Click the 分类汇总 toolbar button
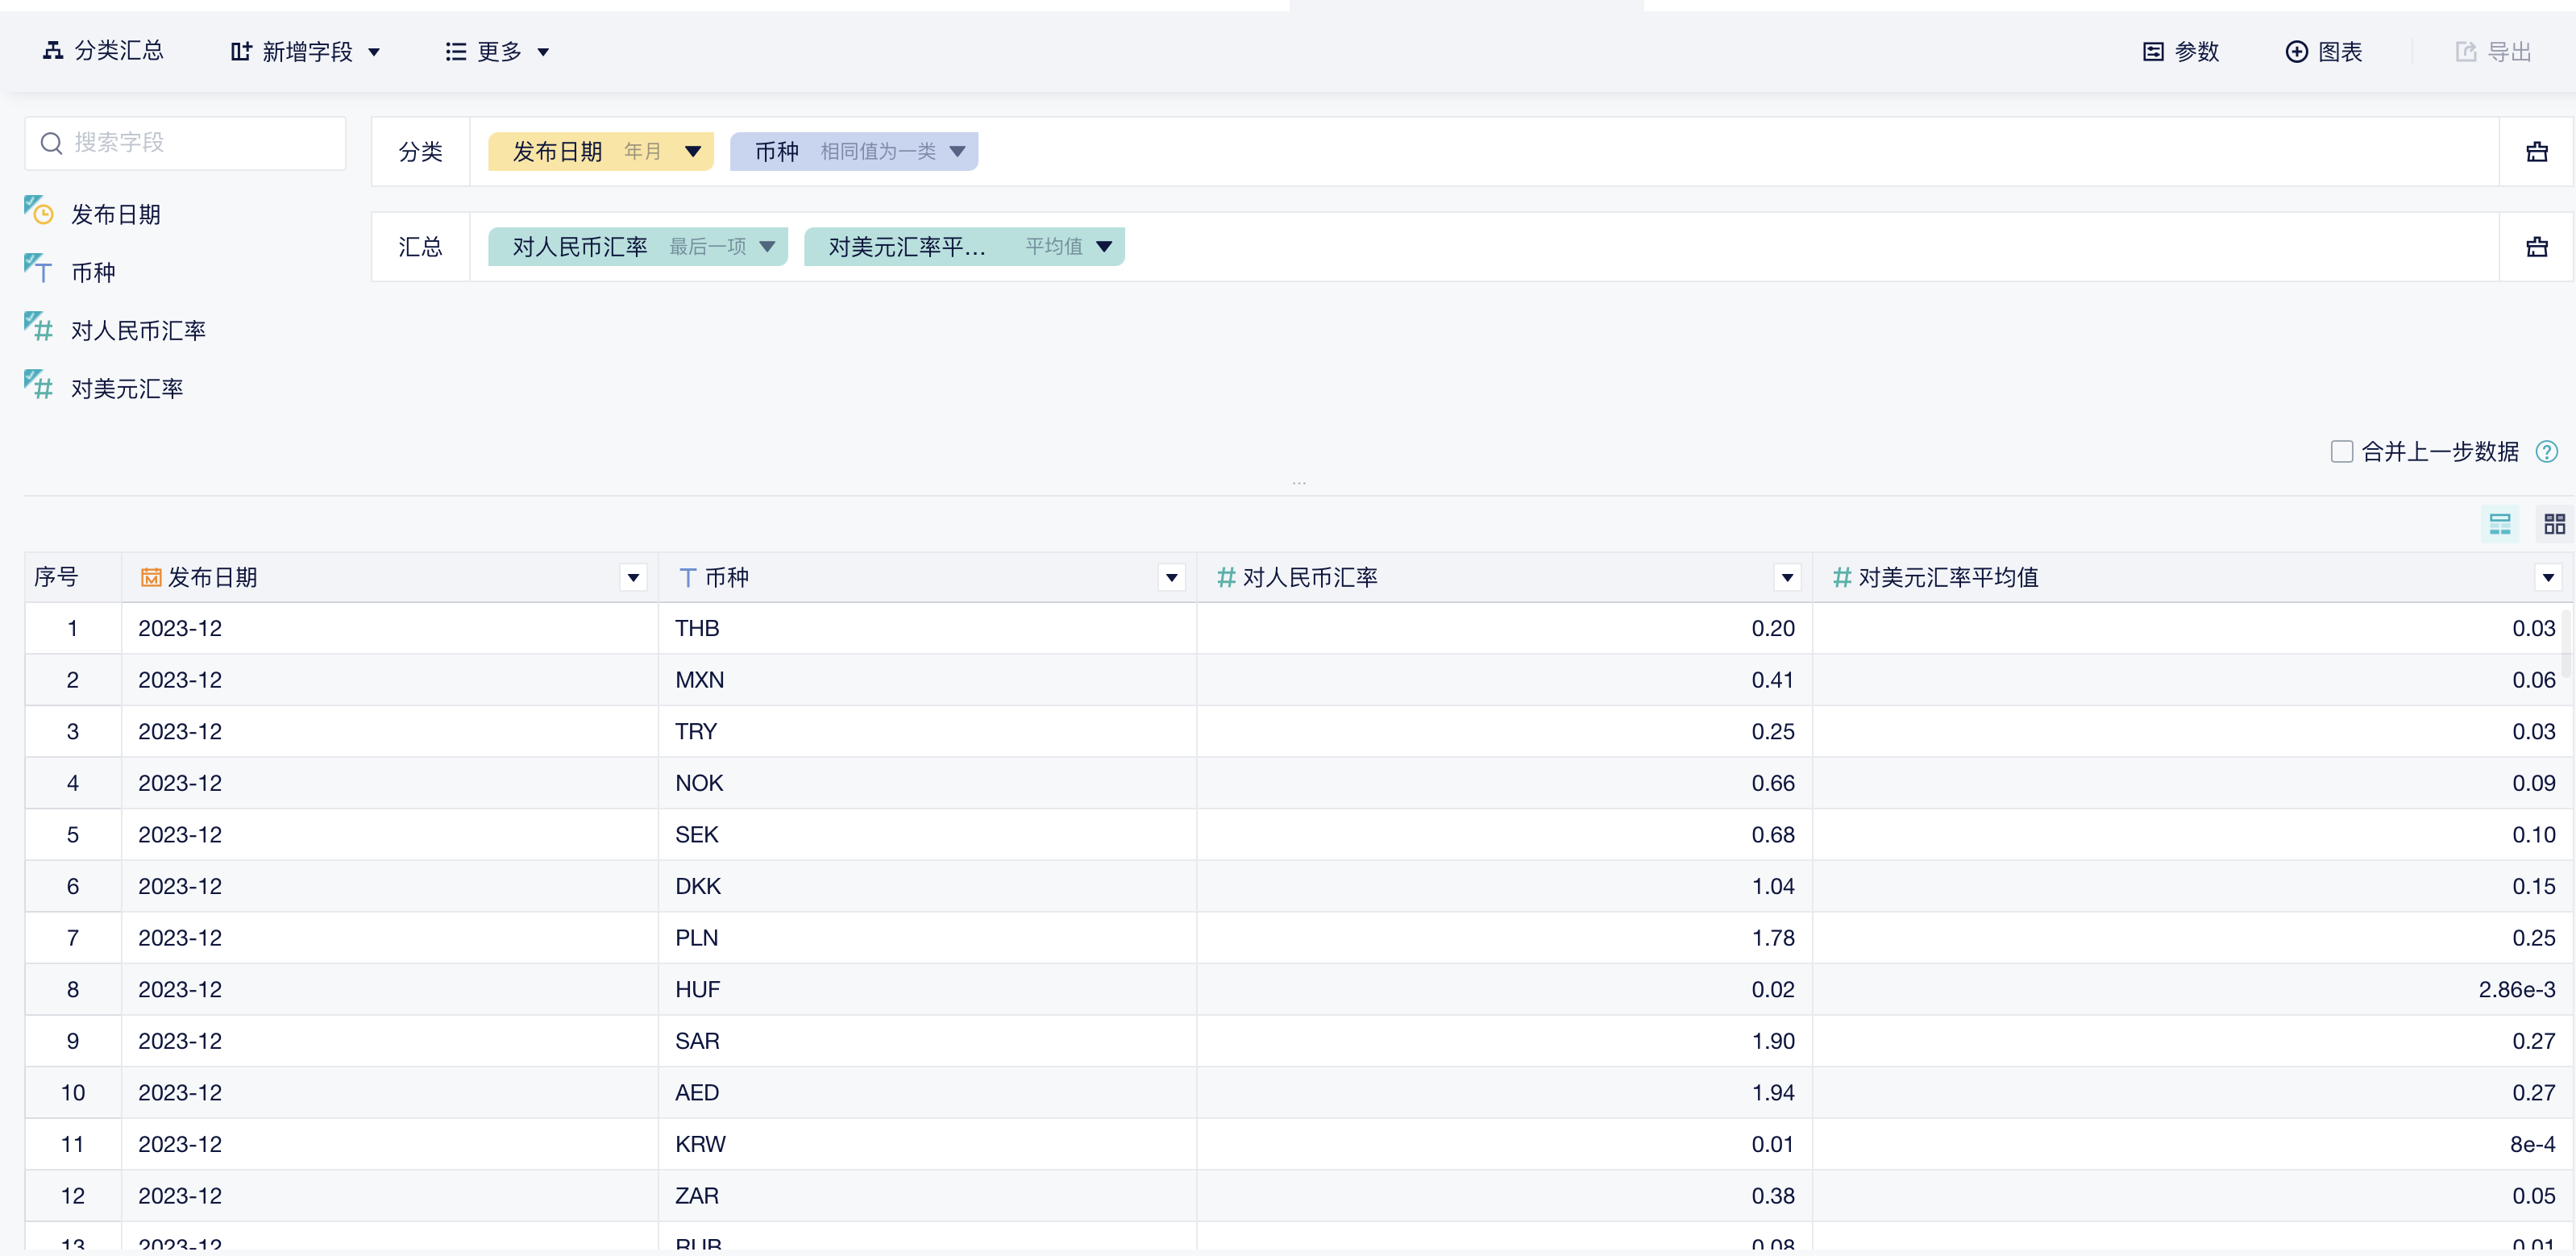This screenshot has width=2576, height=1256. [x=104, y=51]
